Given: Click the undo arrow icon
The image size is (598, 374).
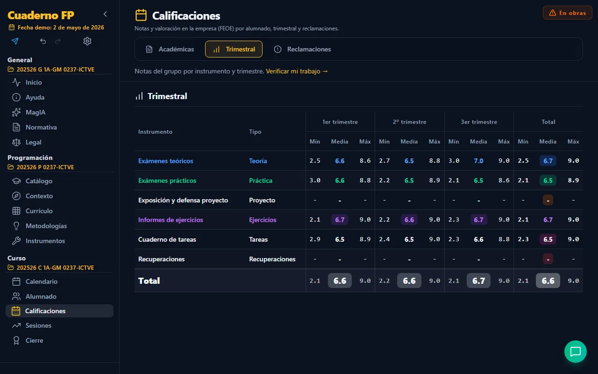Looking at the screenshot, I should 43,41.
